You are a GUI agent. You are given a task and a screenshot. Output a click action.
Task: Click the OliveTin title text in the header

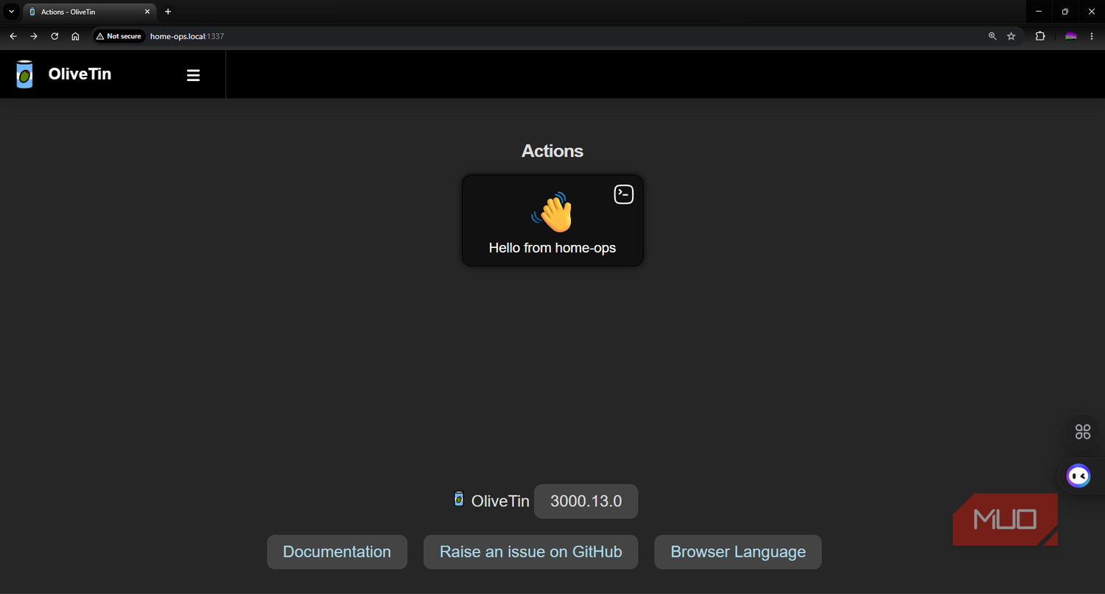pyautogui.click(x=80, y=74)
